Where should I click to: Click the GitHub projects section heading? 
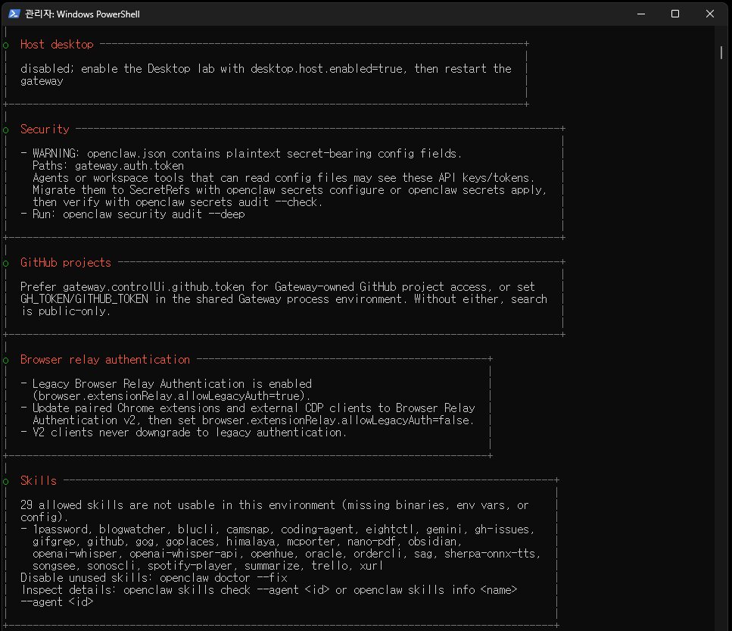point(66,263)
